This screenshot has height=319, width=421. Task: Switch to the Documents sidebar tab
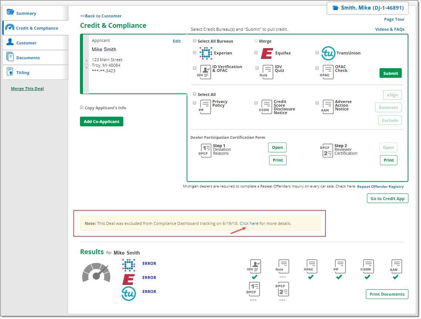(35, 57)
